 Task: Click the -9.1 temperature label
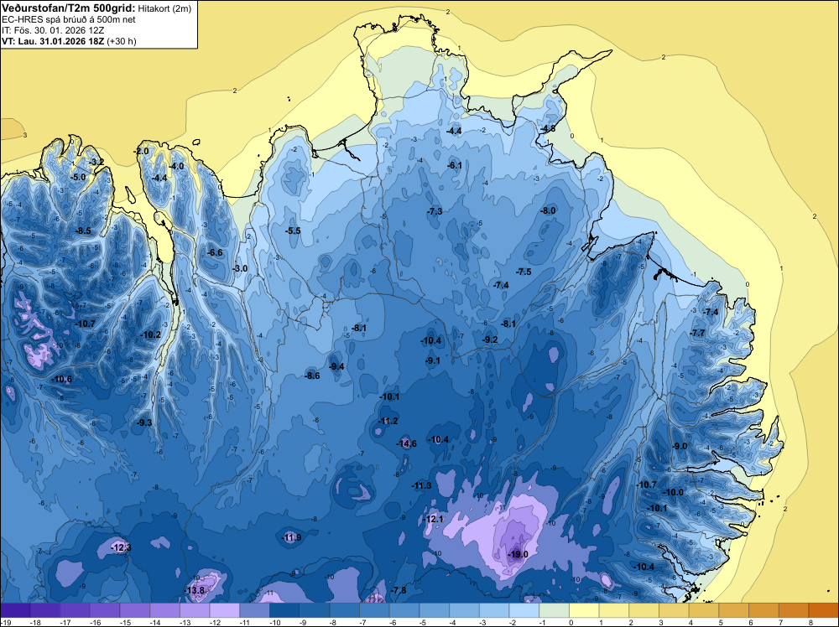[x=432, y=360]
